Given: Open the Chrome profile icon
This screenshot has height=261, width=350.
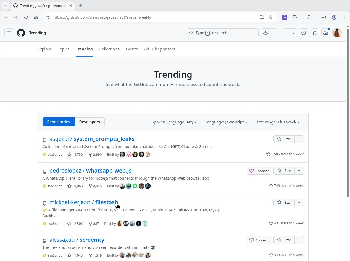Looking at the screenshot, I should pyautogui.click(x=334, y=17).
